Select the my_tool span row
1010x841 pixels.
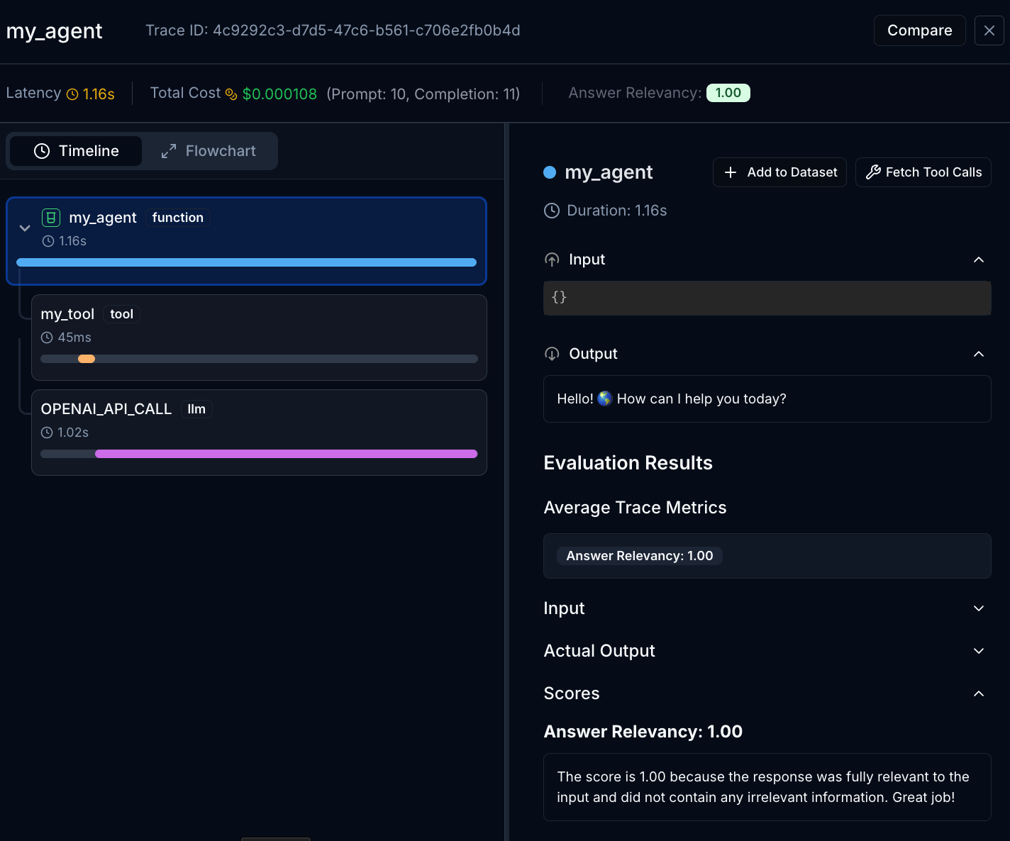pos(259,338)
